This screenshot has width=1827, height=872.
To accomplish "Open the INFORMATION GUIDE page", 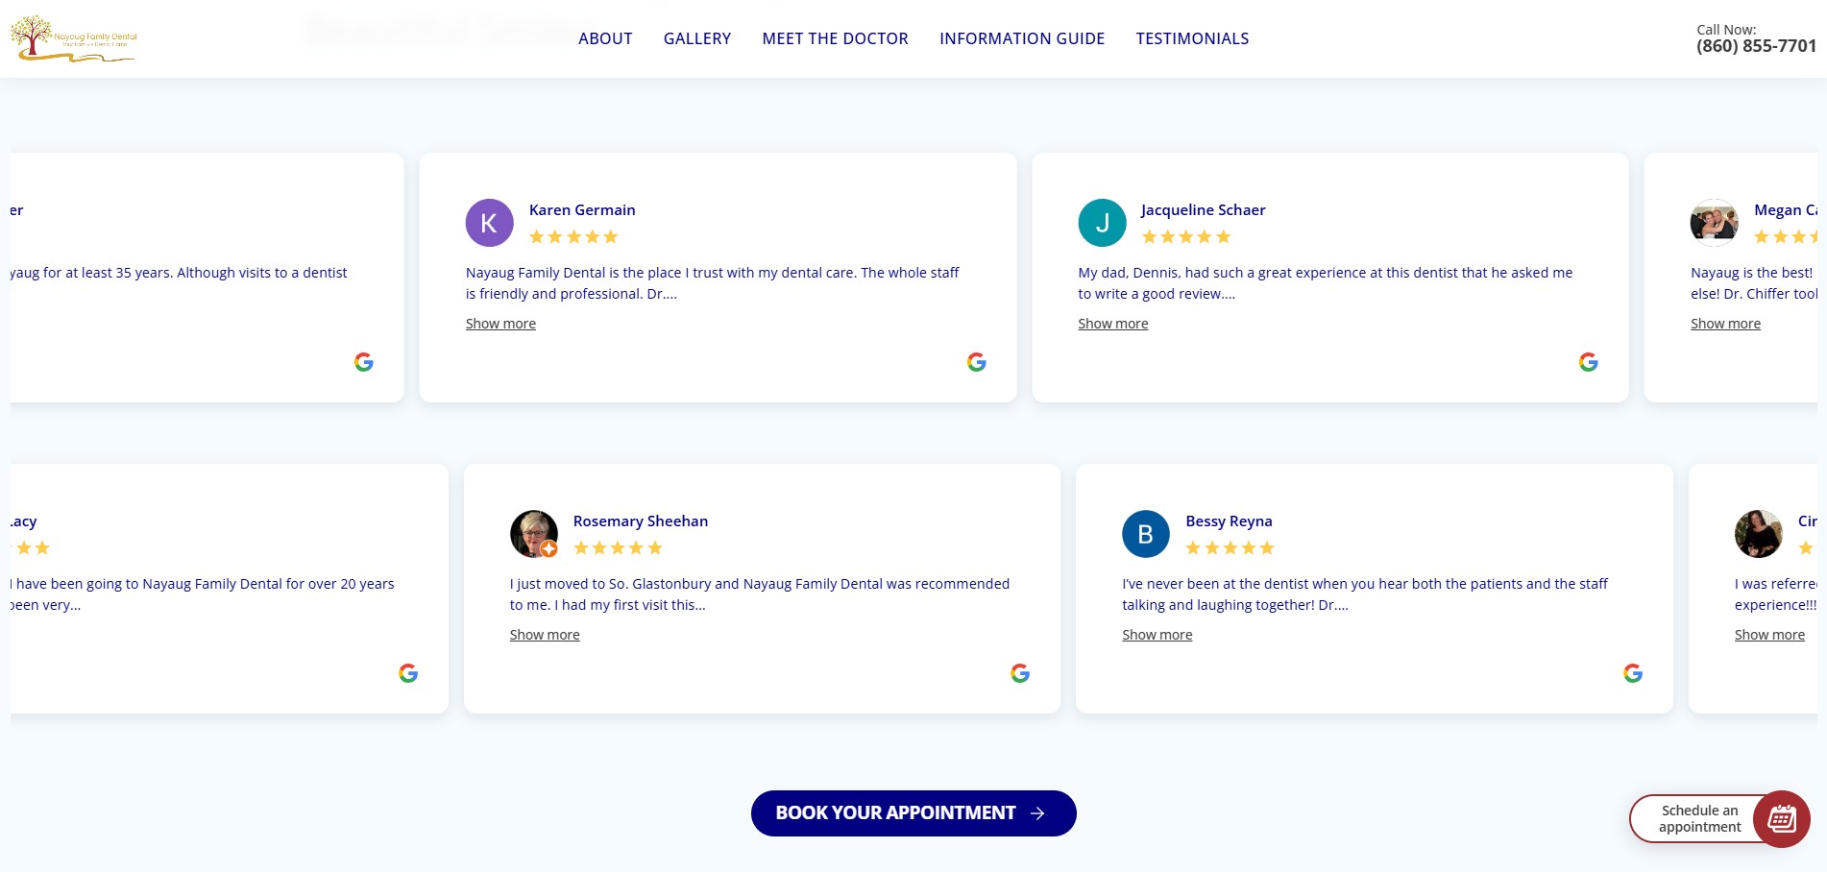I will [1022, 38].
